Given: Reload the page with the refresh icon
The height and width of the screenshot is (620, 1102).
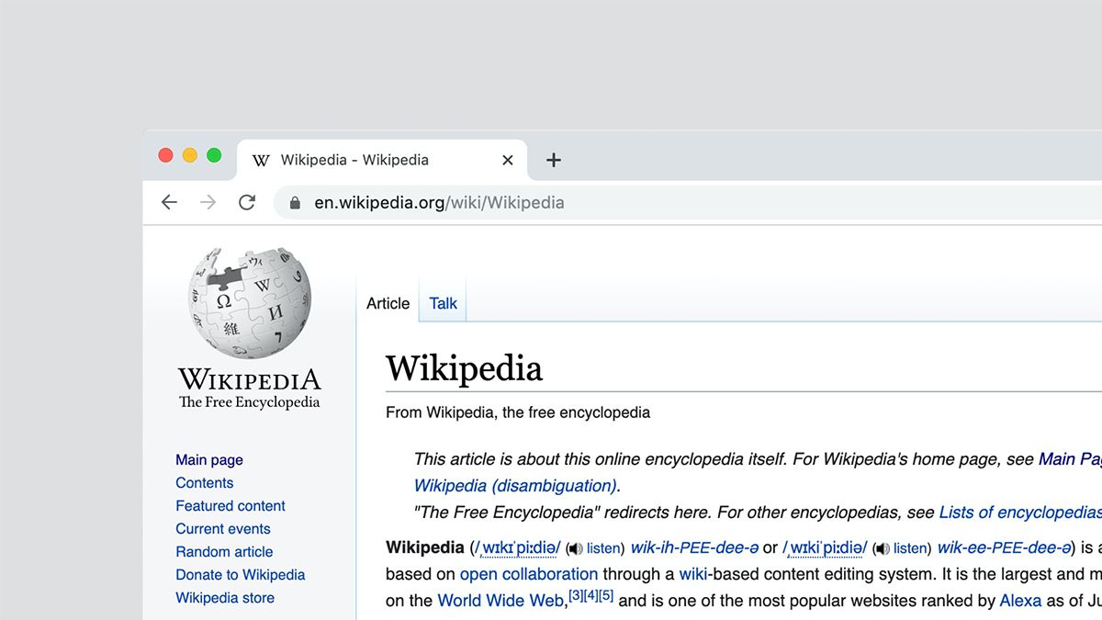Looking at the screenshot, I should pos(247,203).
